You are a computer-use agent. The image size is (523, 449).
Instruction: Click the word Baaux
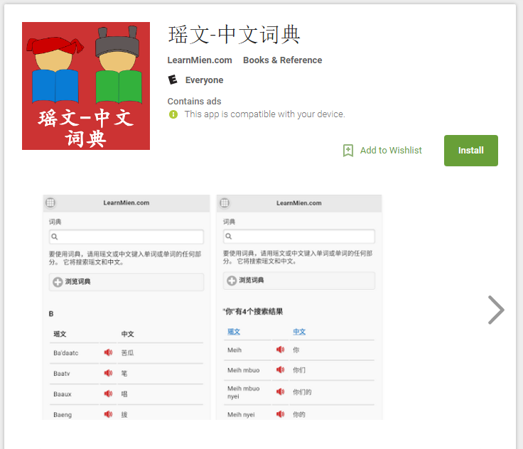63,394
